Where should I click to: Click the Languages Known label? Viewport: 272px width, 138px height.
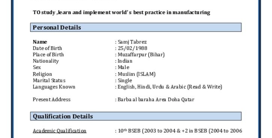54,87
